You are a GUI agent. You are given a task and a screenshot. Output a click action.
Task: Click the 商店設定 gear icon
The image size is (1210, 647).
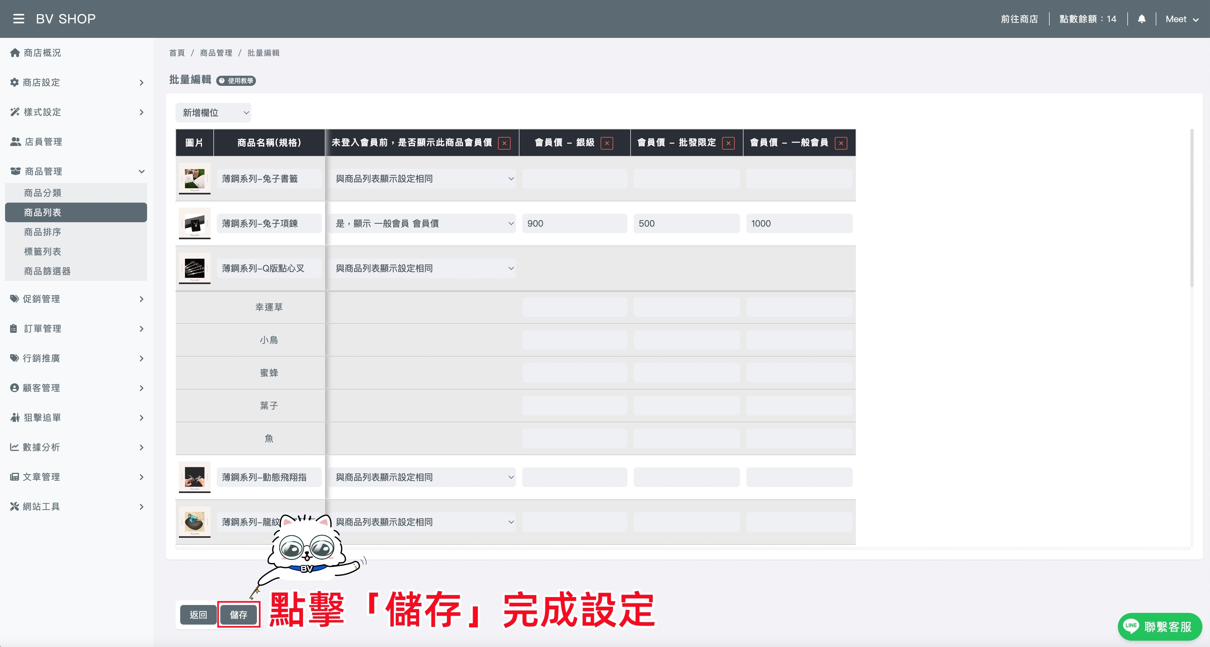pos(15,82)
